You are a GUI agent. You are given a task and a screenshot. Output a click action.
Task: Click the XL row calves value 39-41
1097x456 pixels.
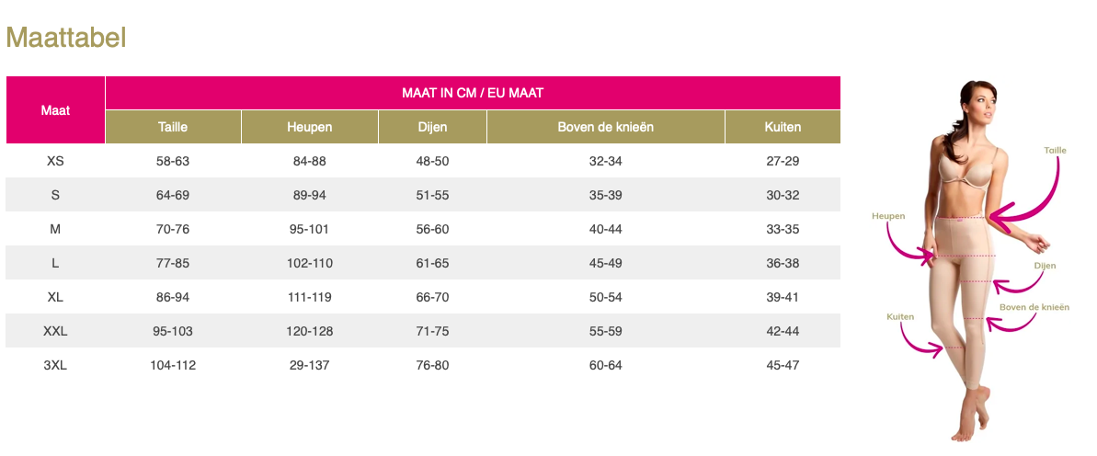pyautogui.click(x=783, y=297)
